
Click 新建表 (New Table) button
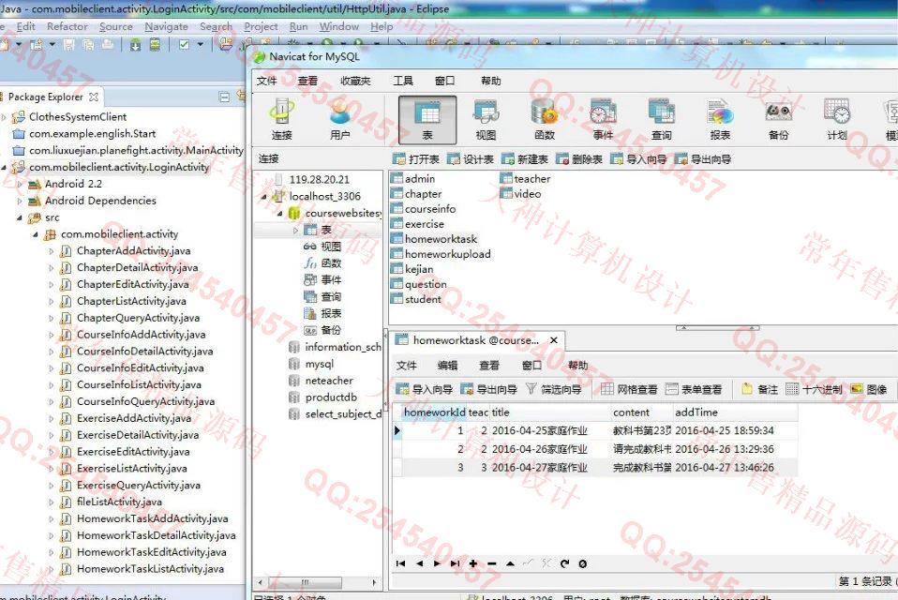coord(525,159)
